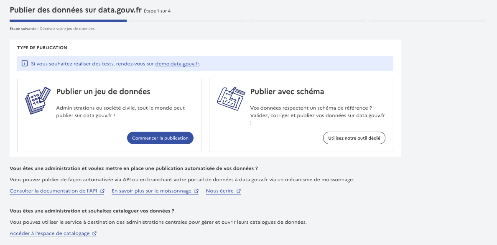Click external-link icon beside moissonnage link

pos(196,191)
